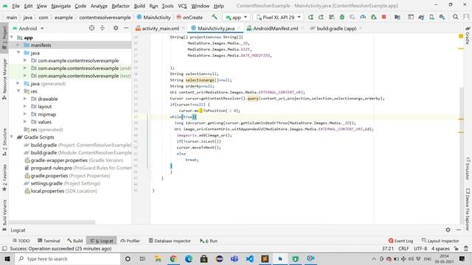The width and height of the screenshot is (472, 265).
Task: Click the Profile app gauge icon
Action: point(363,17)
